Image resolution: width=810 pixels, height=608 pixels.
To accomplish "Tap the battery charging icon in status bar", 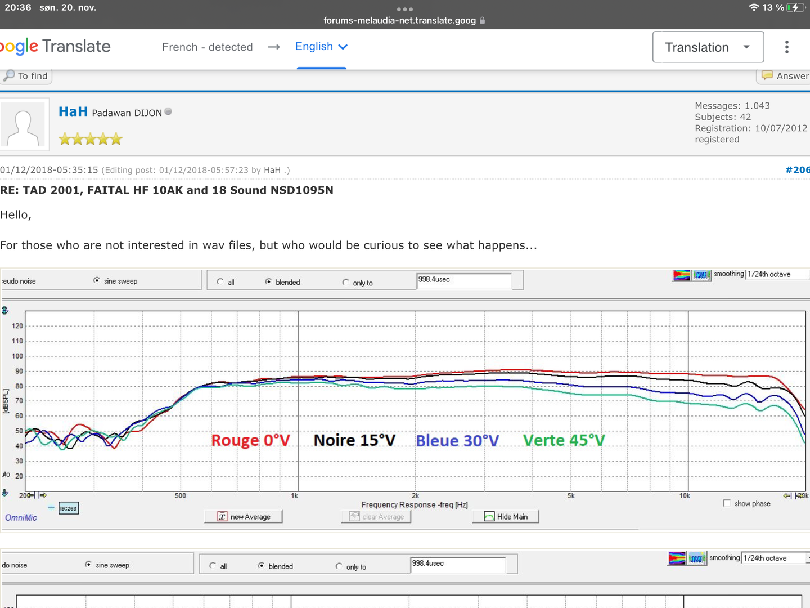I will (795, 7).
